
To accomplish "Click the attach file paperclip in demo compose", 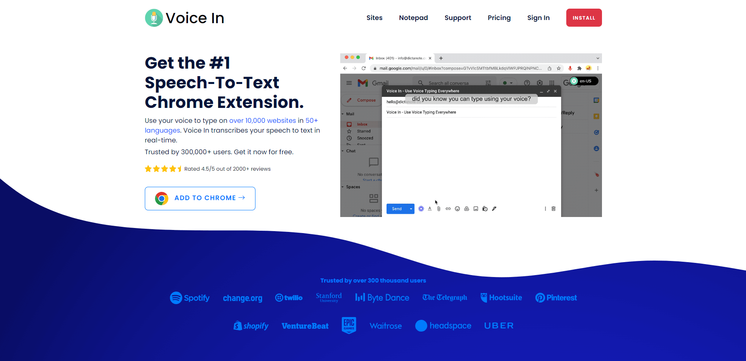I will 439,209.
